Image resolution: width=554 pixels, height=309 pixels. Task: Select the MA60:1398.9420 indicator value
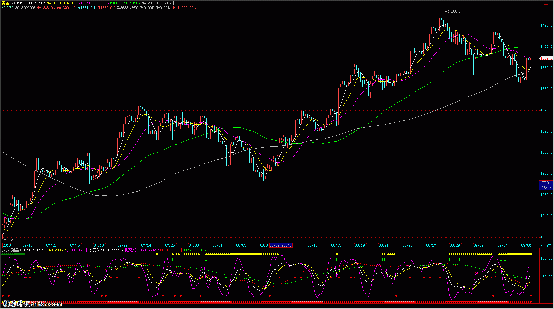point(124,3)
